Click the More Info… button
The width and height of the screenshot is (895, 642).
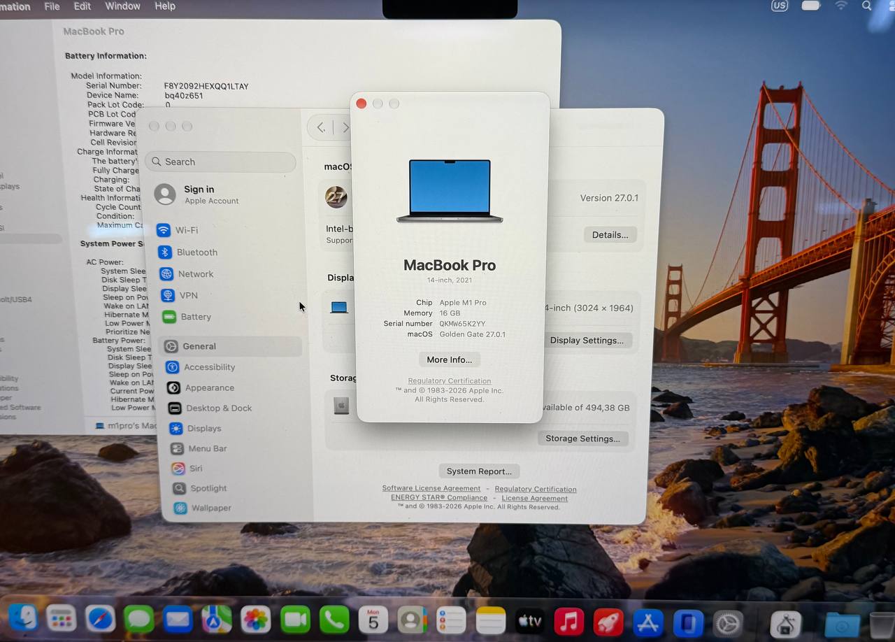pyautogui.click(x=450, y=359)
